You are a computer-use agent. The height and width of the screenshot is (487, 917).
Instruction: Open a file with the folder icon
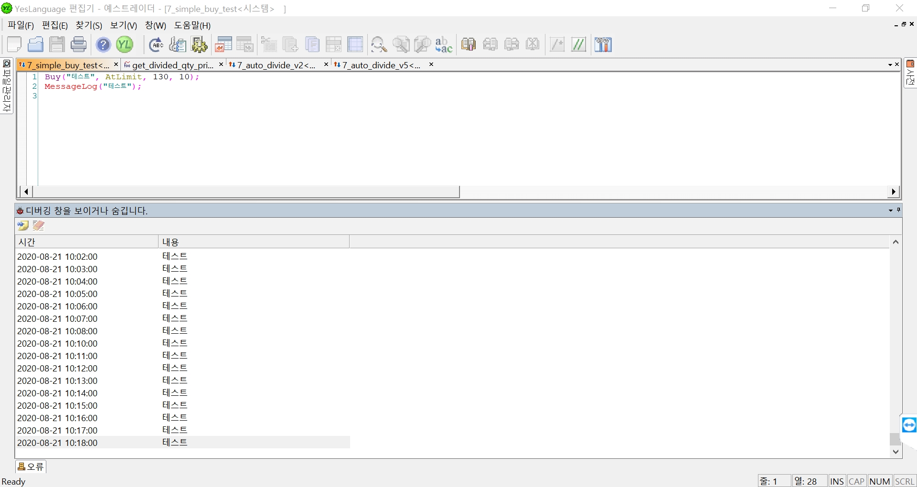(36, 44)
